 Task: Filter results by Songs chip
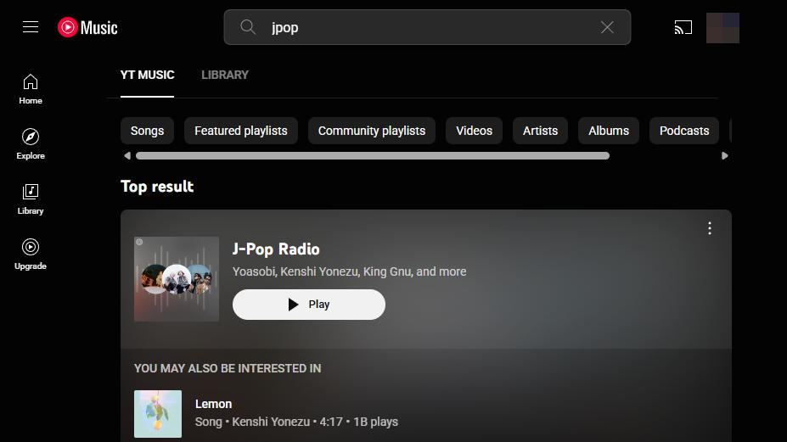pos(147,131)
